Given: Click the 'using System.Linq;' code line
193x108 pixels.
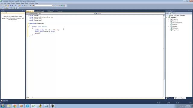Looking at the screenshot, I should (36, 19).
